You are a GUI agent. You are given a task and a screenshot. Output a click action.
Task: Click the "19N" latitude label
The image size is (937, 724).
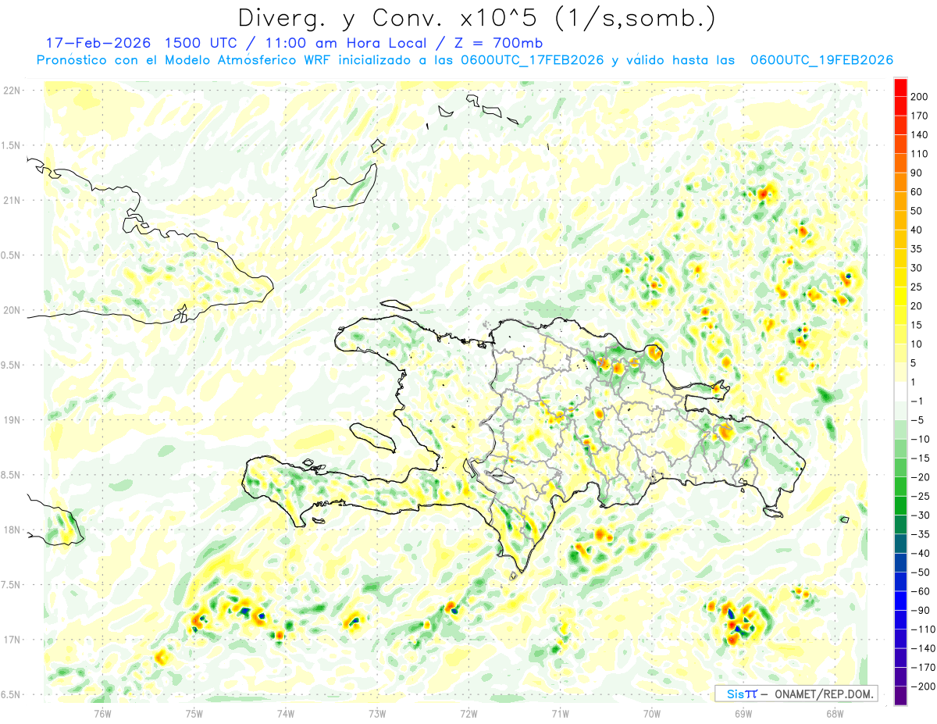pos(12,420)
